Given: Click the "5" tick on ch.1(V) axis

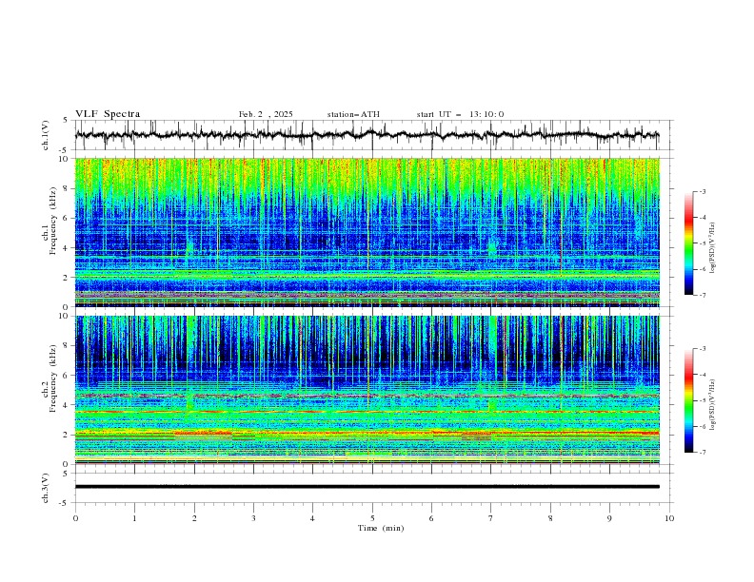Looking at the screenshot, I should pos(68,121).
